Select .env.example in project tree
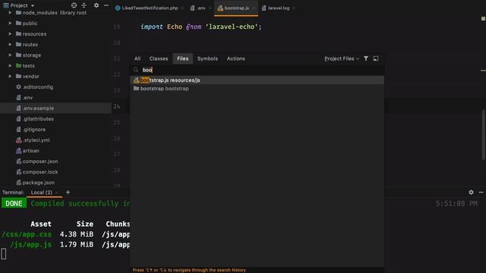486x273 pixels. coord(38,108)
